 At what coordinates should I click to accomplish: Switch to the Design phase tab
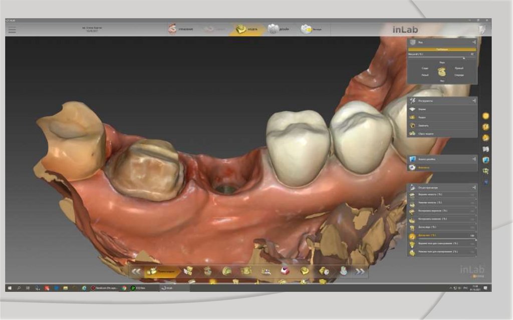[x=279, y=29]
